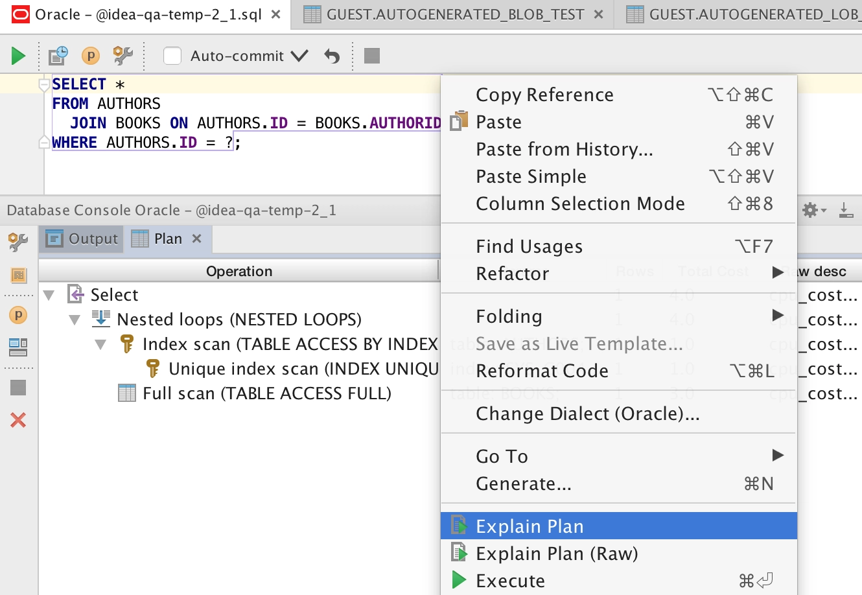Open the Auto-commit dropdown arrow
862x595 pixels.
299,56
